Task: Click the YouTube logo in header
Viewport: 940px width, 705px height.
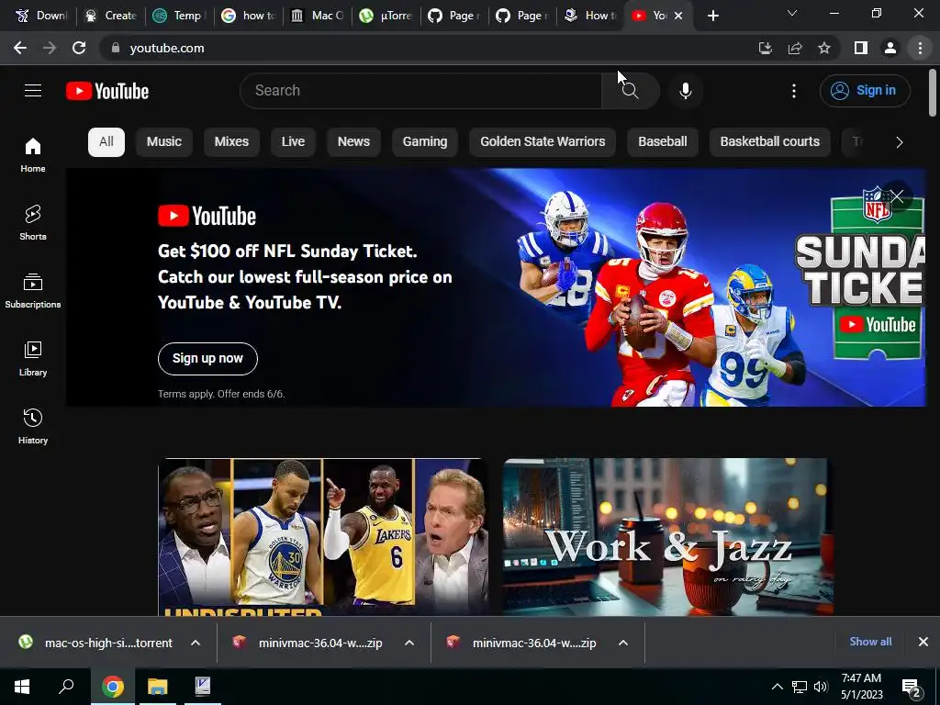Action: tap(107, 91)
